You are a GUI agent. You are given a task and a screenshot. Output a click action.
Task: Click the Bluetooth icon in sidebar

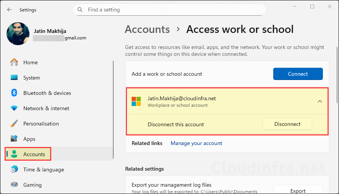coord(14,93)
